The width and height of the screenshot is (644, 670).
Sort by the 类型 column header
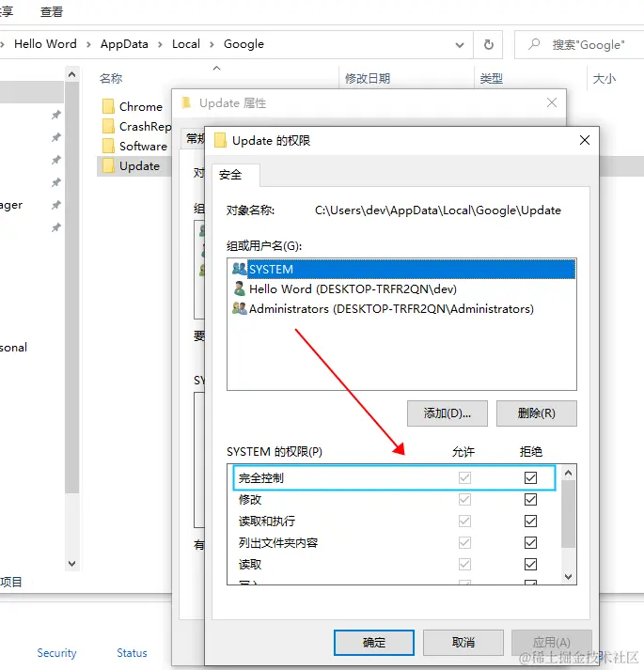click(x=492, y=79)
